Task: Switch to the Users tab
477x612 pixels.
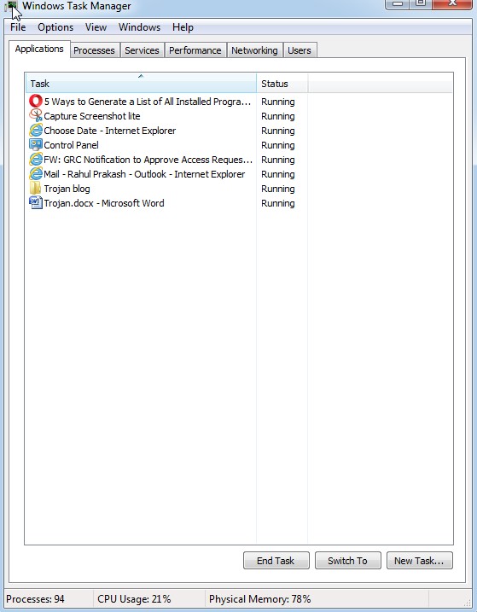Action: coord(300,50)
